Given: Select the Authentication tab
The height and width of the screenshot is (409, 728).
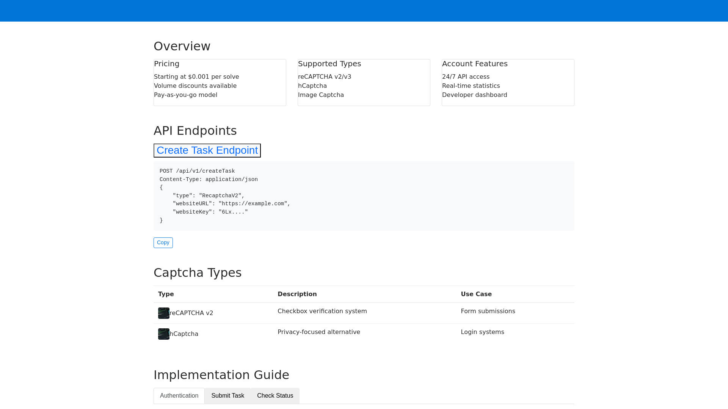Looking at the screenshot, I should 179,395.
